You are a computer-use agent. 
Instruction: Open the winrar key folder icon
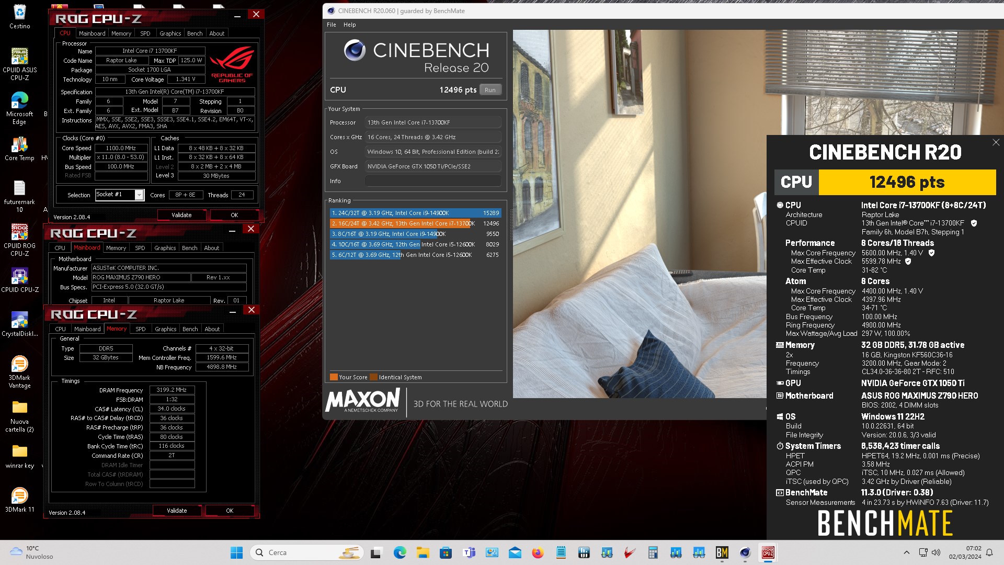pyautogui.click(x=19, y=456)
